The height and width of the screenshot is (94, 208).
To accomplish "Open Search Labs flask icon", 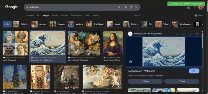I will click(188, 7).
